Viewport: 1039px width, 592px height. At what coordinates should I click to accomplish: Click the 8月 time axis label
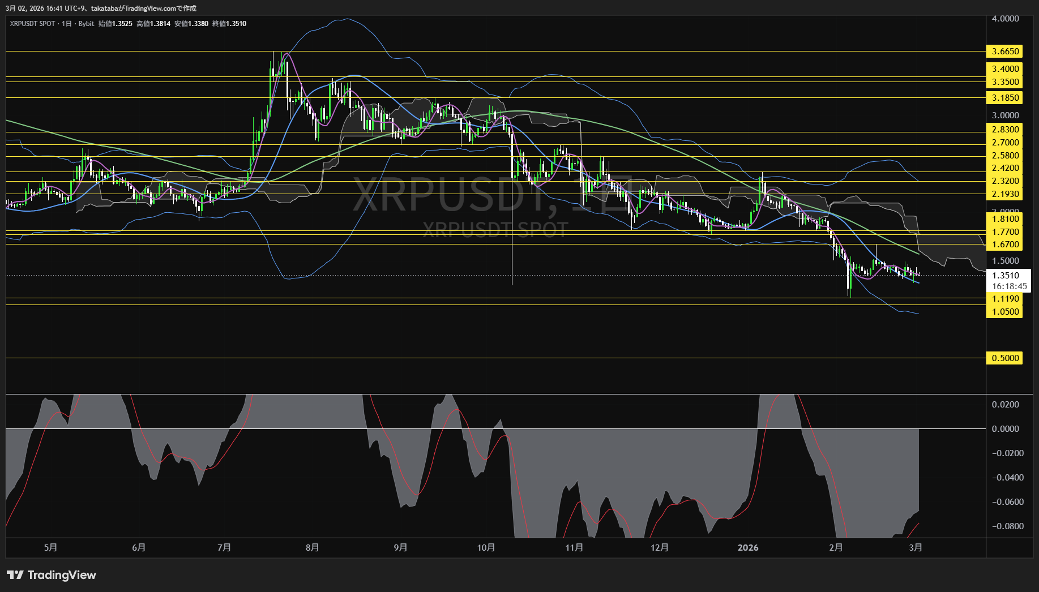tap(312, 547)
